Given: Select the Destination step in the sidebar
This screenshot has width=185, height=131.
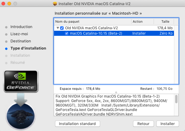Looking at the screenshot, I should tap(21, 41).
